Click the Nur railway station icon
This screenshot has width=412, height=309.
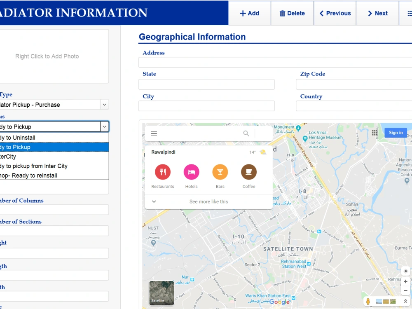pyautogui.click(x=192, y=279)
